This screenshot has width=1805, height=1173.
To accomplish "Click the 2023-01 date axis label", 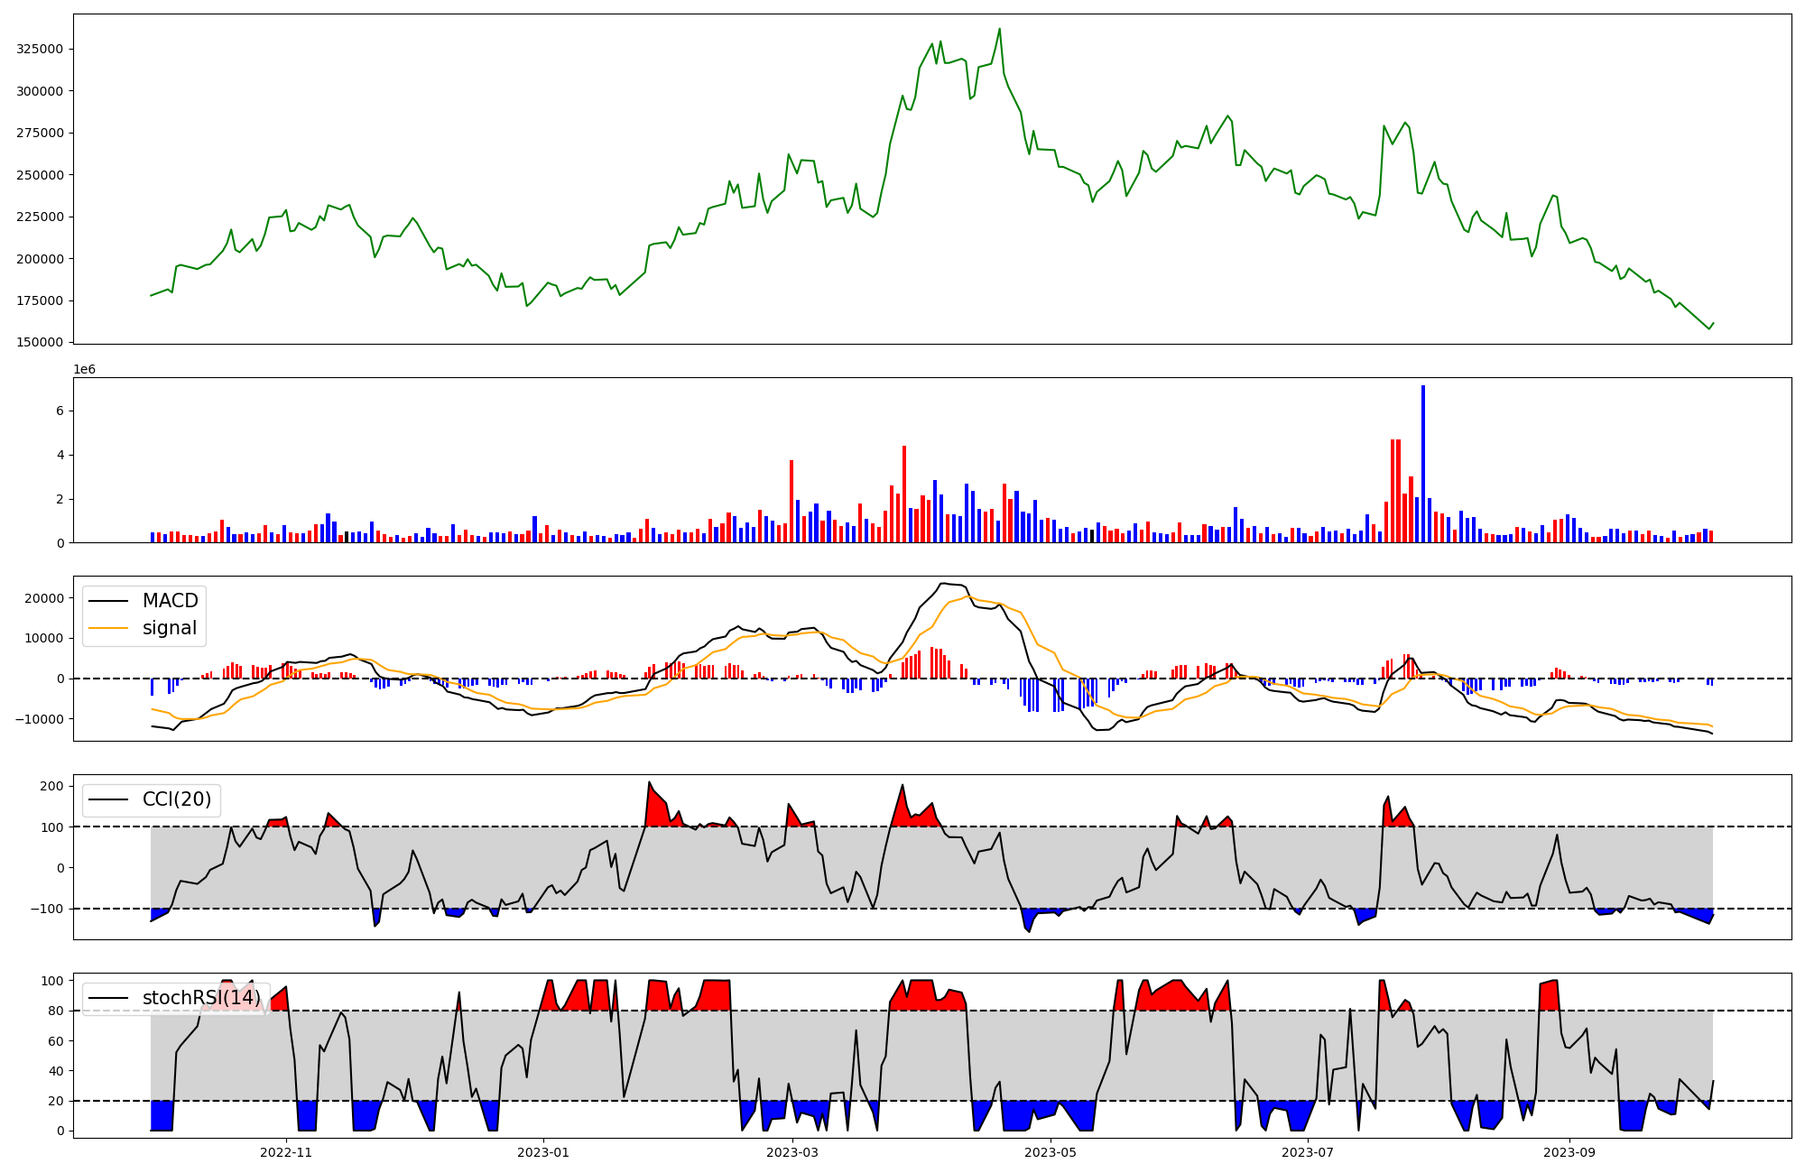I will click(x=543, y=1152).
